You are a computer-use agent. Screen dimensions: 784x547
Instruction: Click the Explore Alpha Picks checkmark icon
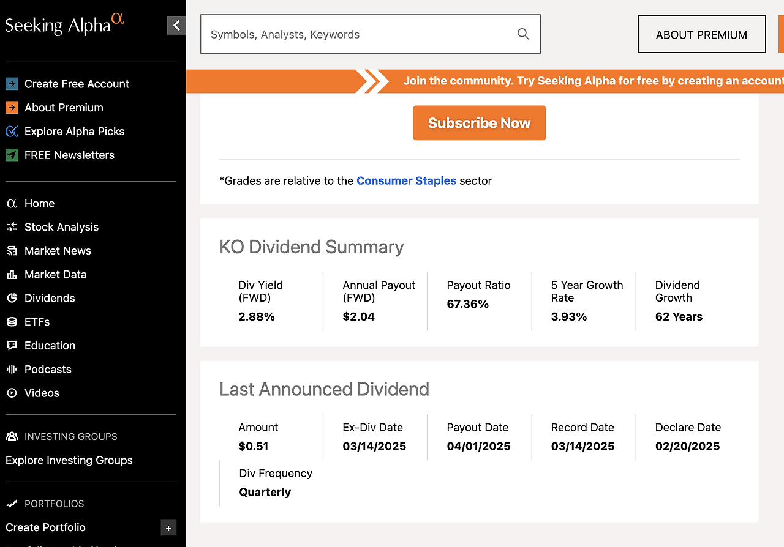point(12,132)
